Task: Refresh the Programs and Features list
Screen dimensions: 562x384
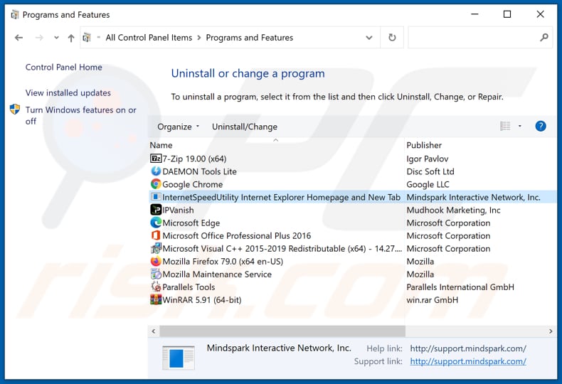Action: pyautogui.click(x=392, y=37)
